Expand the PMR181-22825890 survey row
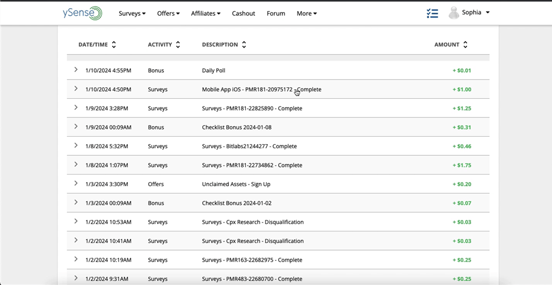The height and width of the screenshot is (285, 552). (76, 108)
